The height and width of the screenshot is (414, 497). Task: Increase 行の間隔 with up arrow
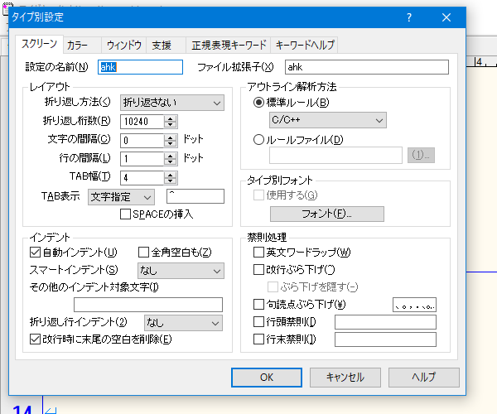point(171,156)
